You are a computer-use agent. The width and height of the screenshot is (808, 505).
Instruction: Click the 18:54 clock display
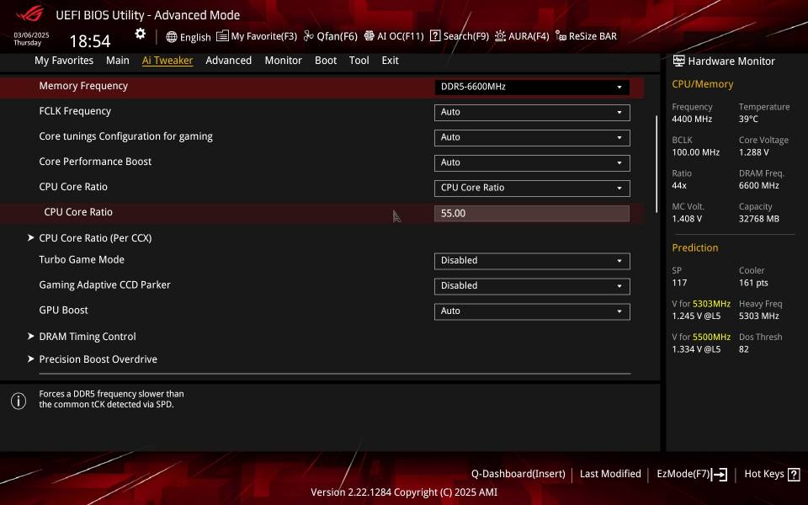point(90,41)
